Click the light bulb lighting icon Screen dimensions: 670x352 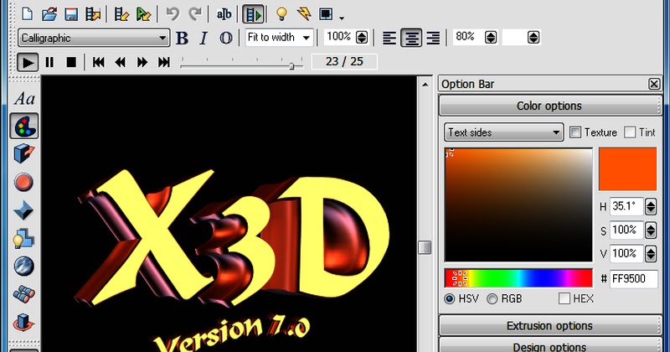click(x=281, y=14)
